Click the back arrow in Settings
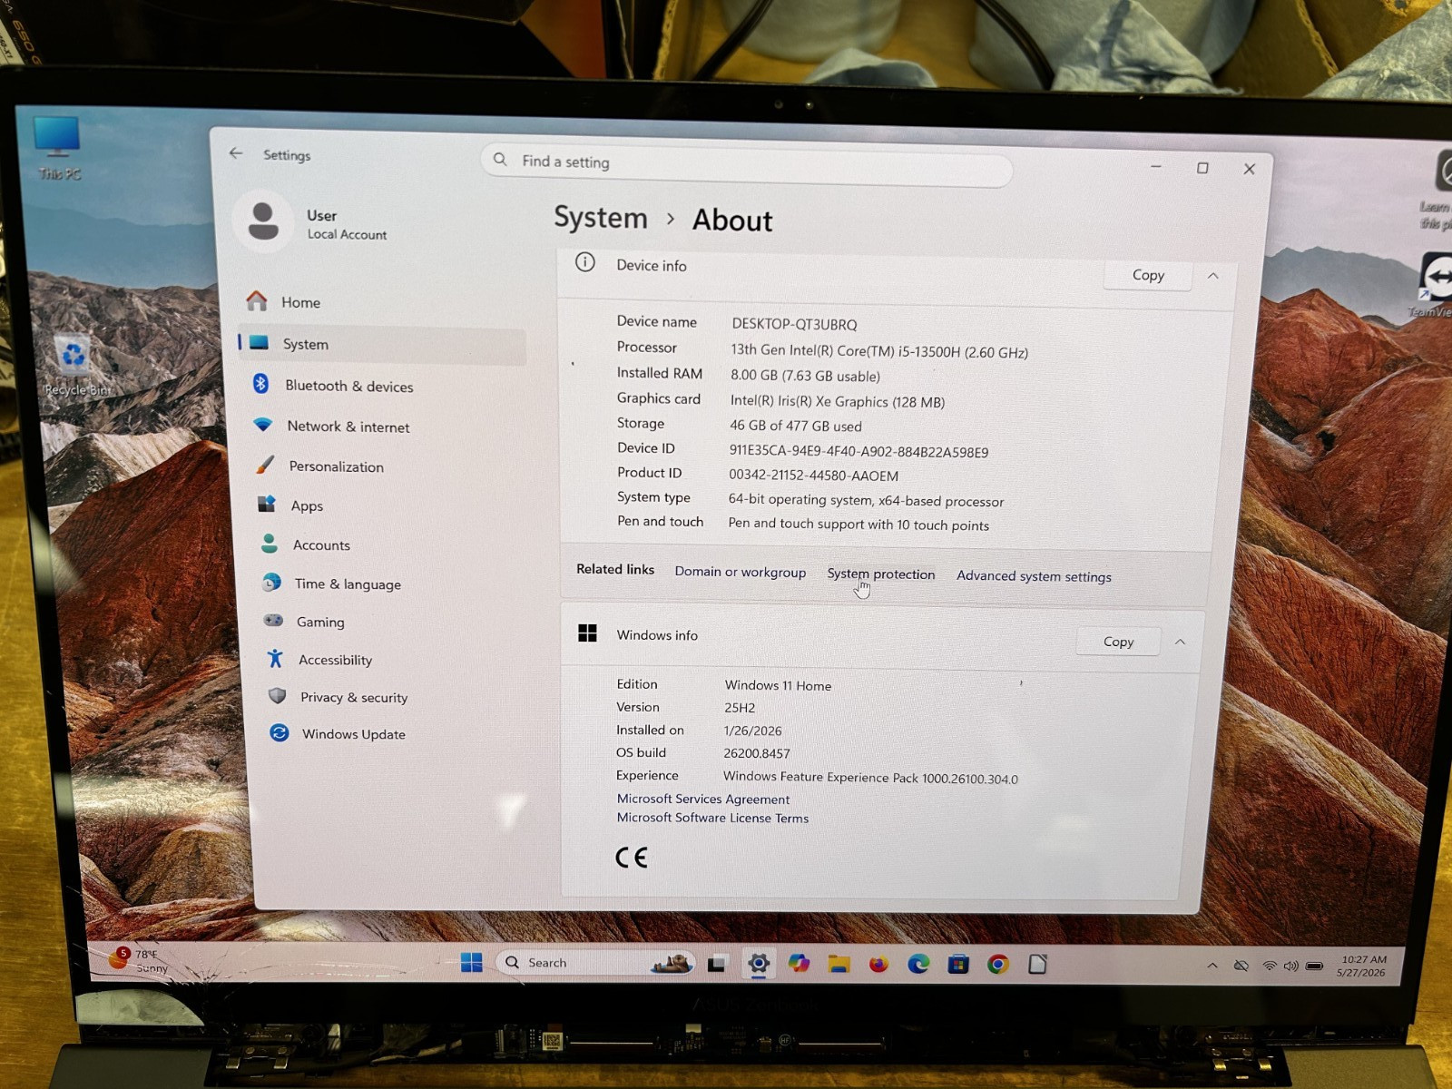The image size is (1452, 1089). pos(236,153)
